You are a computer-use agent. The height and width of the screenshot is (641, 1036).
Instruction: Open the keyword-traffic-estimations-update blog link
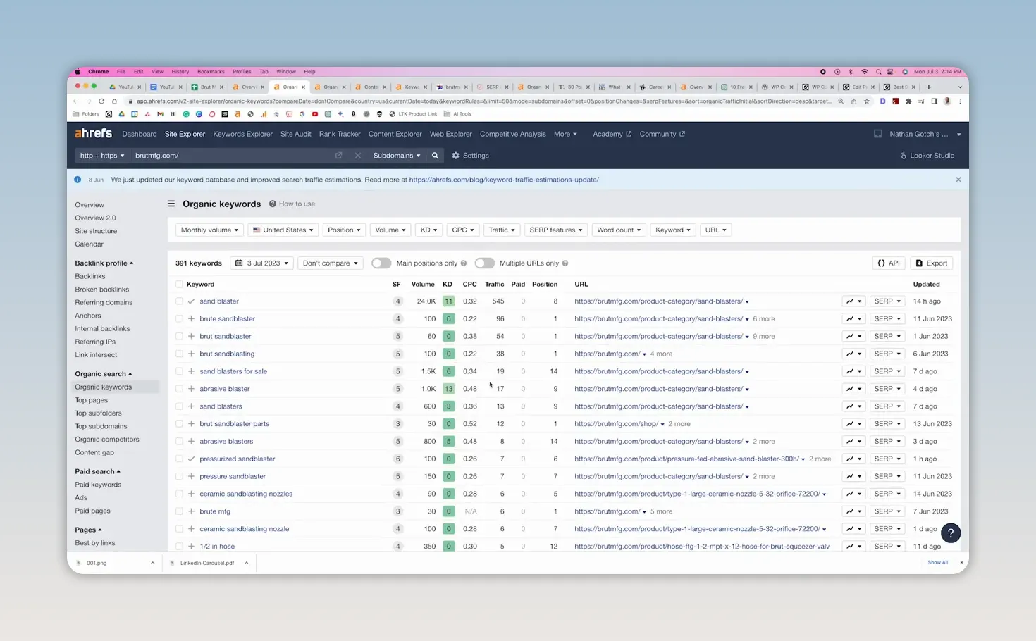point(504,180)
